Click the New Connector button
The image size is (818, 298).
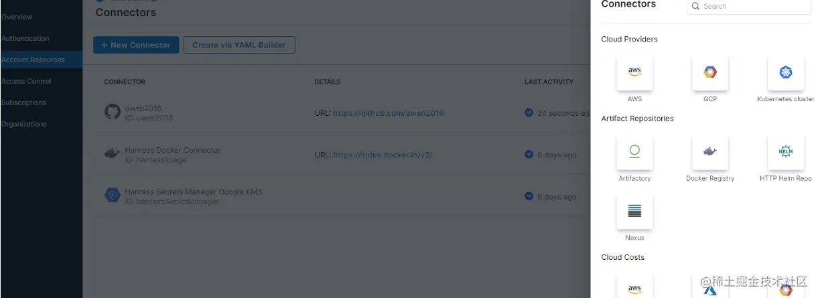coord(136,45)
